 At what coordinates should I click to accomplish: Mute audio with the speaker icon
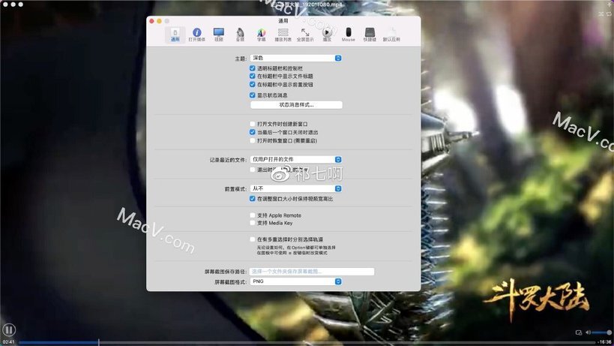pyautogui.click(x=588, y=332)
